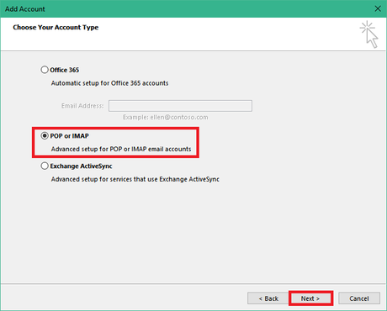Click the Email Address input field
The width and height of the screenshot is (387, 311).
pos(180,106)
